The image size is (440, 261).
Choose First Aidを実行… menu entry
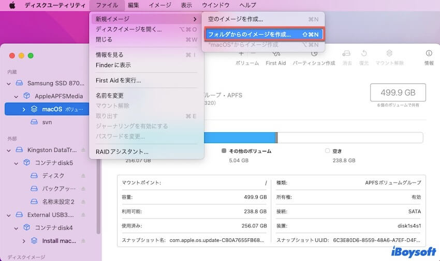[x=146, y=81]
